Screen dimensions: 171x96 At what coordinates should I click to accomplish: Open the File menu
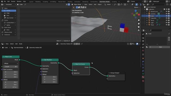(x=5, y=1)
